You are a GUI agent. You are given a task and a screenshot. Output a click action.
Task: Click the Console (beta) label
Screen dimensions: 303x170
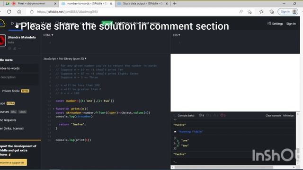click(186, 115)
